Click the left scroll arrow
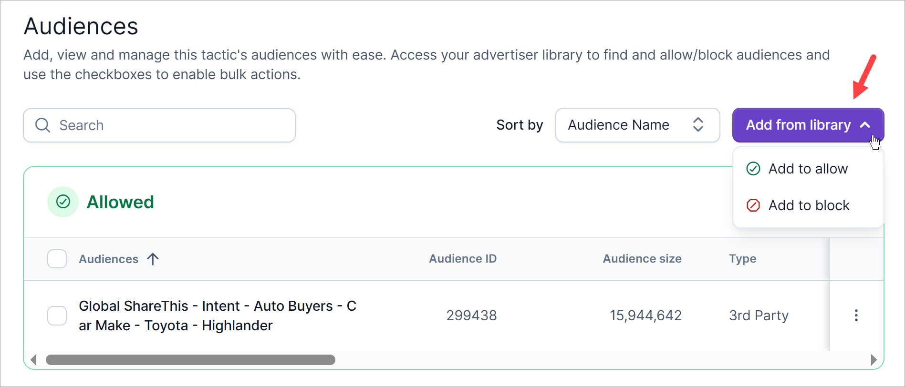905x387 pixels. [33, 360]
